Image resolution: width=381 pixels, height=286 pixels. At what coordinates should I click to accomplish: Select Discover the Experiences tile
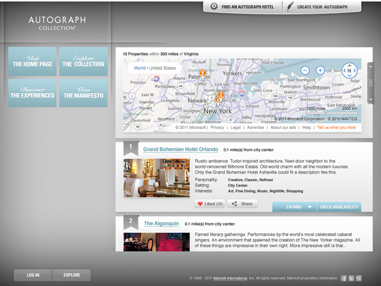pos(32,93)
